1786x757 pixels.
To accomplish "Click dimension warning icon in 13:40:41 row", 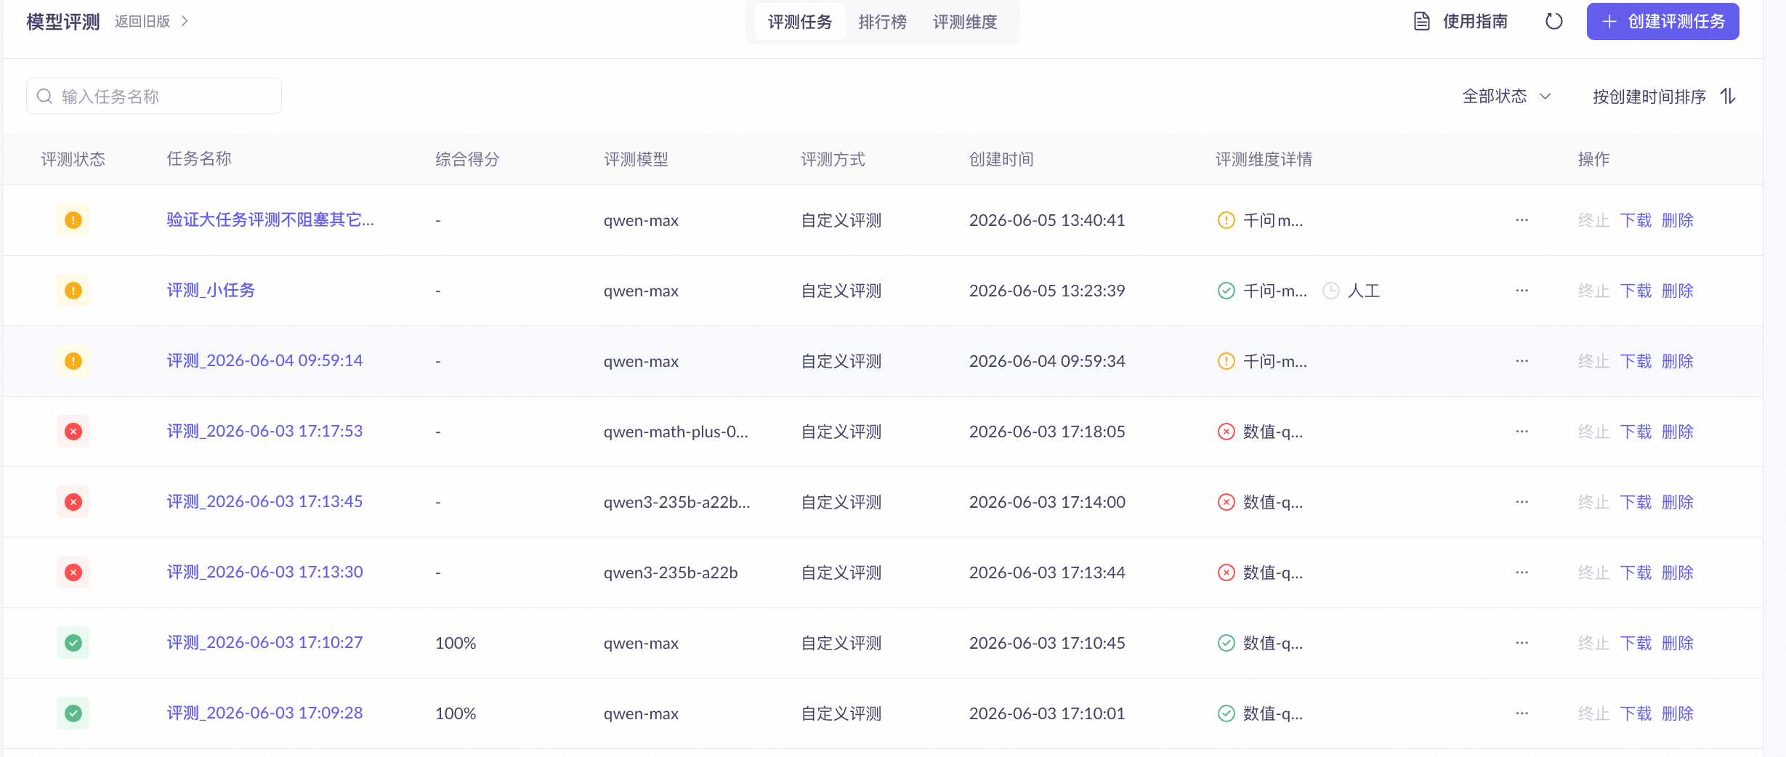I will pos(1226,220).
